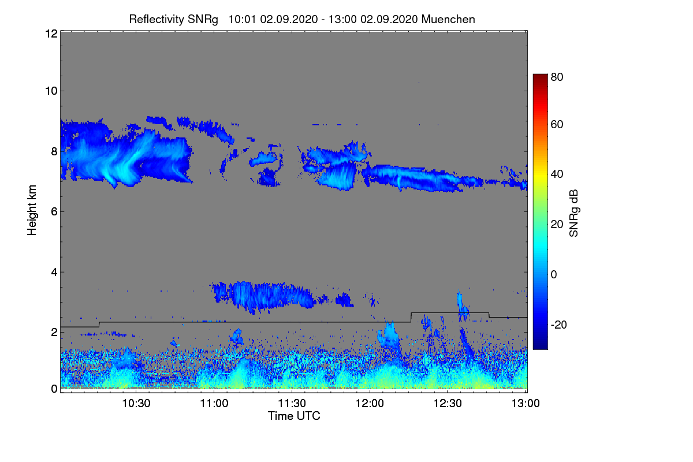Click the height axis label 2
Screen dimensions: 693x462
[x=54, y=332]
